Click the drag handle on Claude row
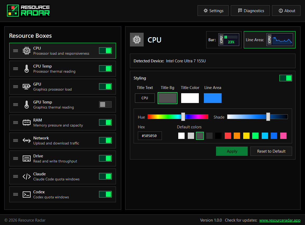The image size is (305, 225). 16,176
